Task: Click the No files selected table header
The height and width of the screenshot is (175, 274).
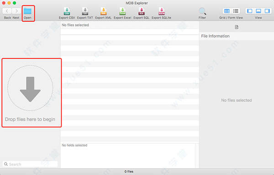Action: pyautogui.click(x=130, y=25)
